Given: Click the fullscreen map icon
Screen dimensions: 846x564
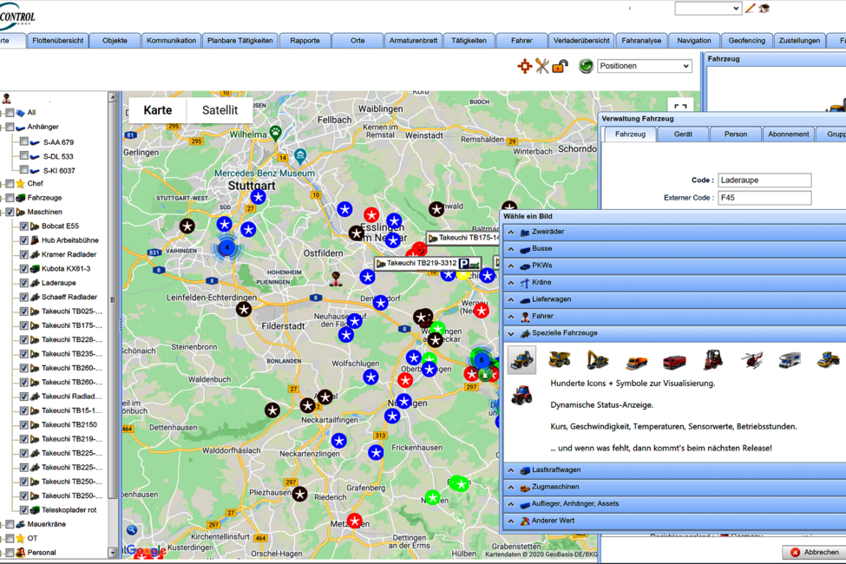Looking at the screenshot, I should (x=680, y=108).
